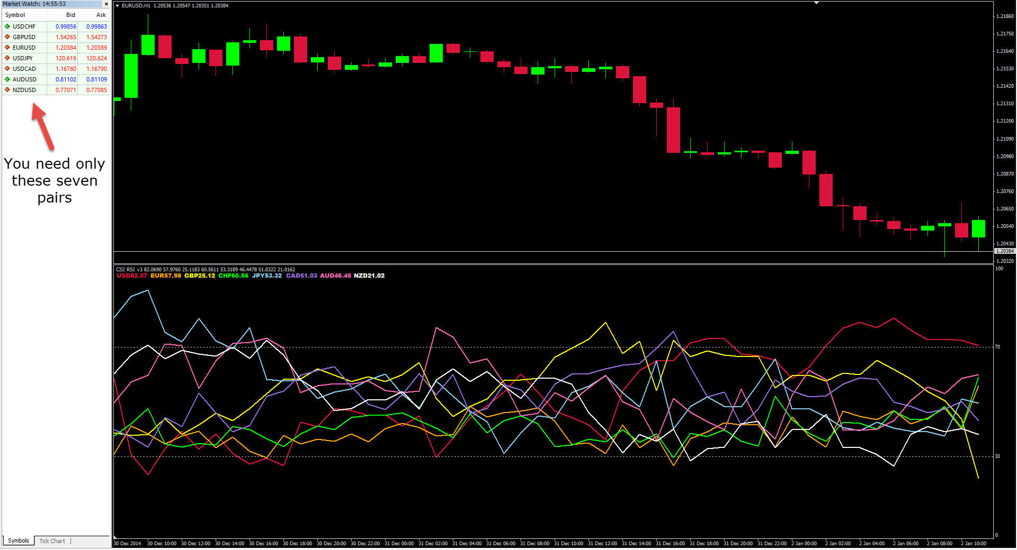The image size is (1017, 550).
Task: Click the red down arrow icon beside GBPUSD
Action: point(7,37)
